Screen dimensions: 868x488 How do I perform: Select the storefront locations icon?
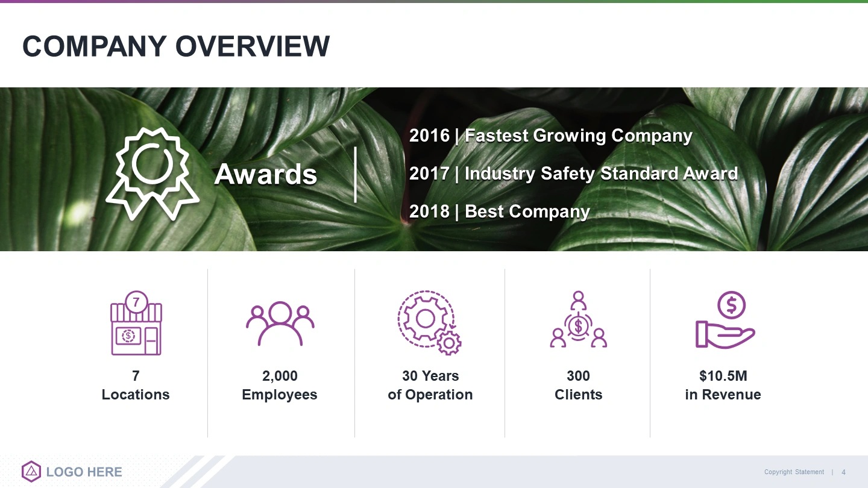(x=136, y=323)
